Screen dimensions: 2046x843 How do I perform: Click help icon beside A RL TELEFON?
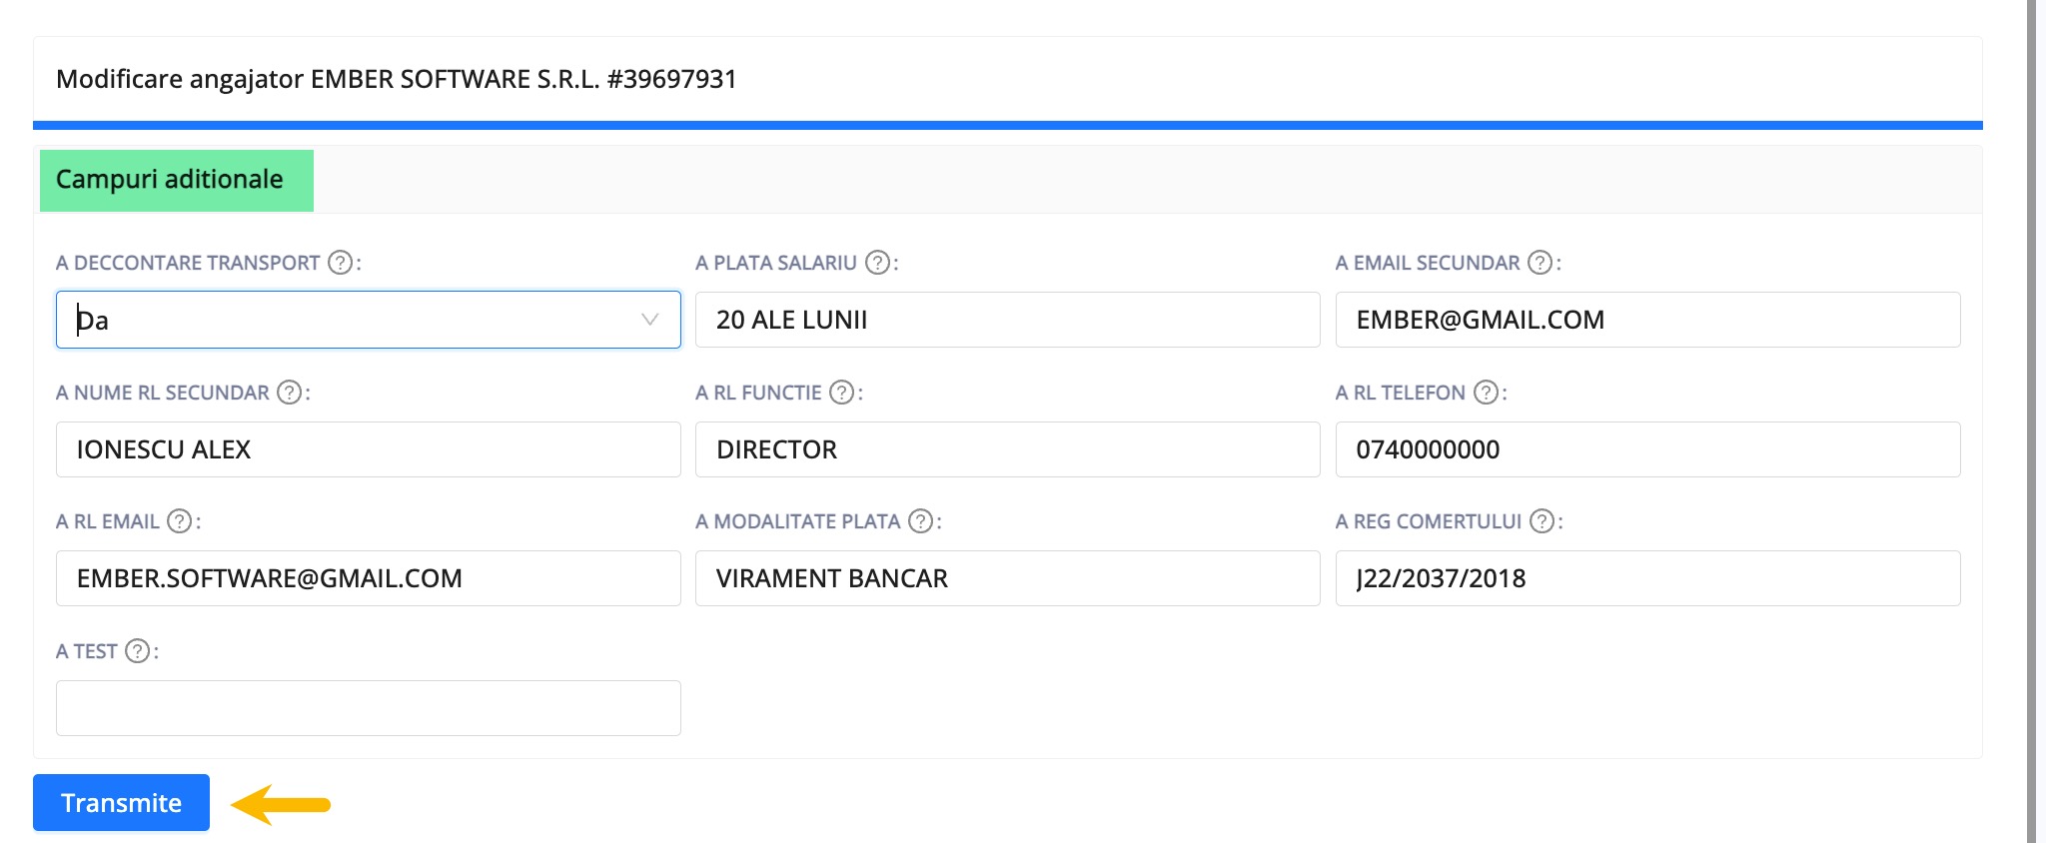click(1487, 393)
